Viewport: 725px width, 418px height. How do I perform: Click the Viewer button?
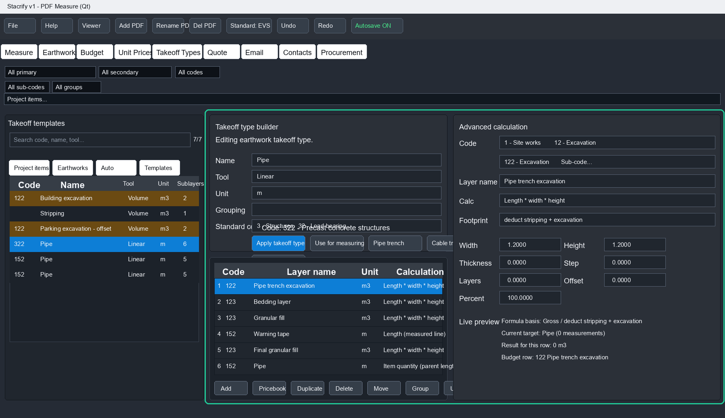[x=94, y=26]
